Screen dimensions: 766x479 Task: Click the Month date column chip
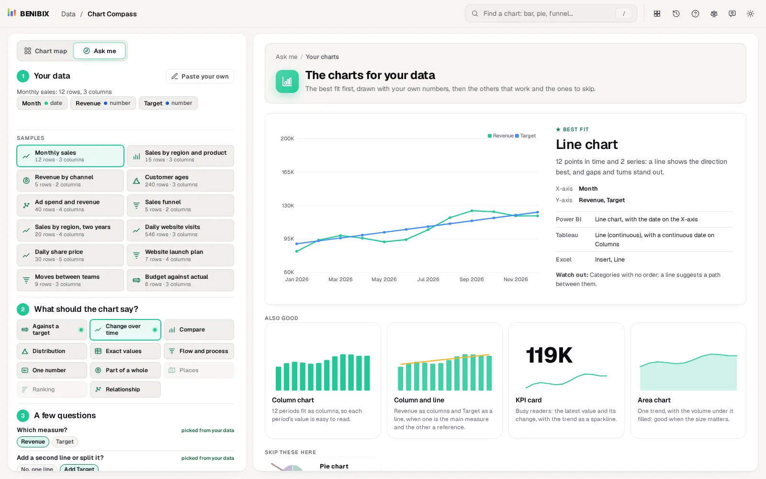tap(42, 103)
